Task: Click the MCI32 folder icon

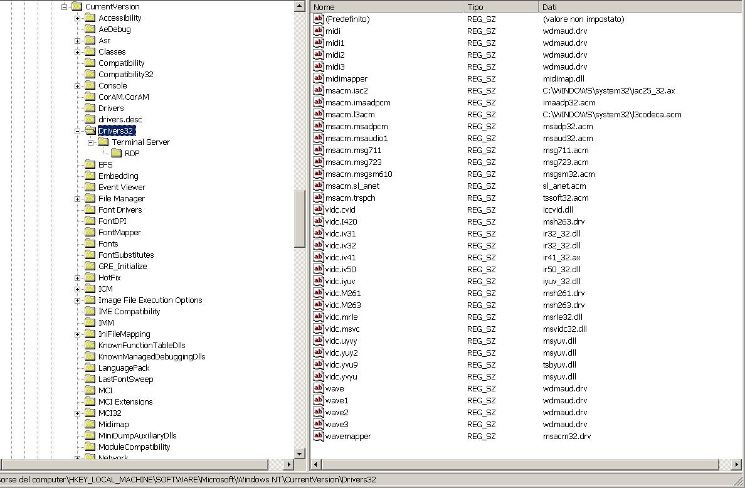Action: [90, 413]
